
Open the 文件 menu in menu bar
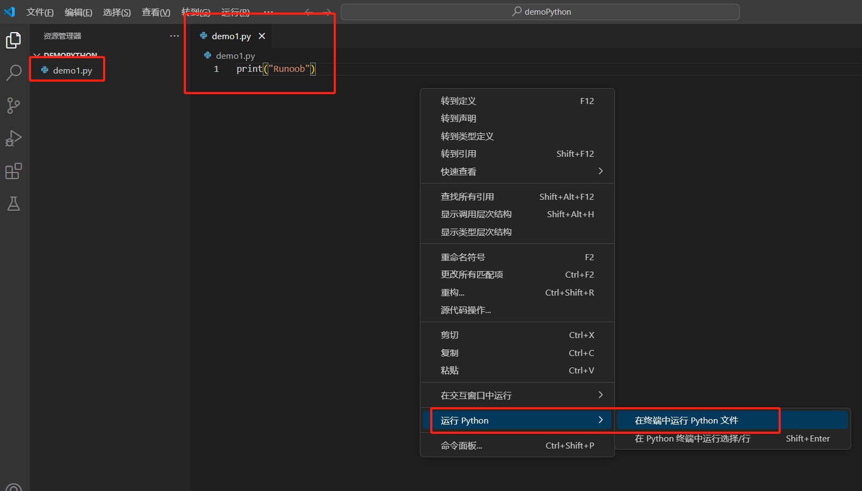click(x=40, y=12)
